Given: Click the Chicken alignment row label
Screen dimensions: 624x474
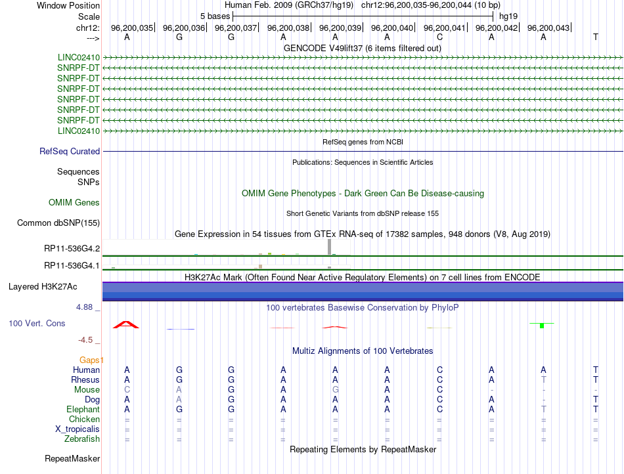Looking at the screenshot, I should (84, 419).
